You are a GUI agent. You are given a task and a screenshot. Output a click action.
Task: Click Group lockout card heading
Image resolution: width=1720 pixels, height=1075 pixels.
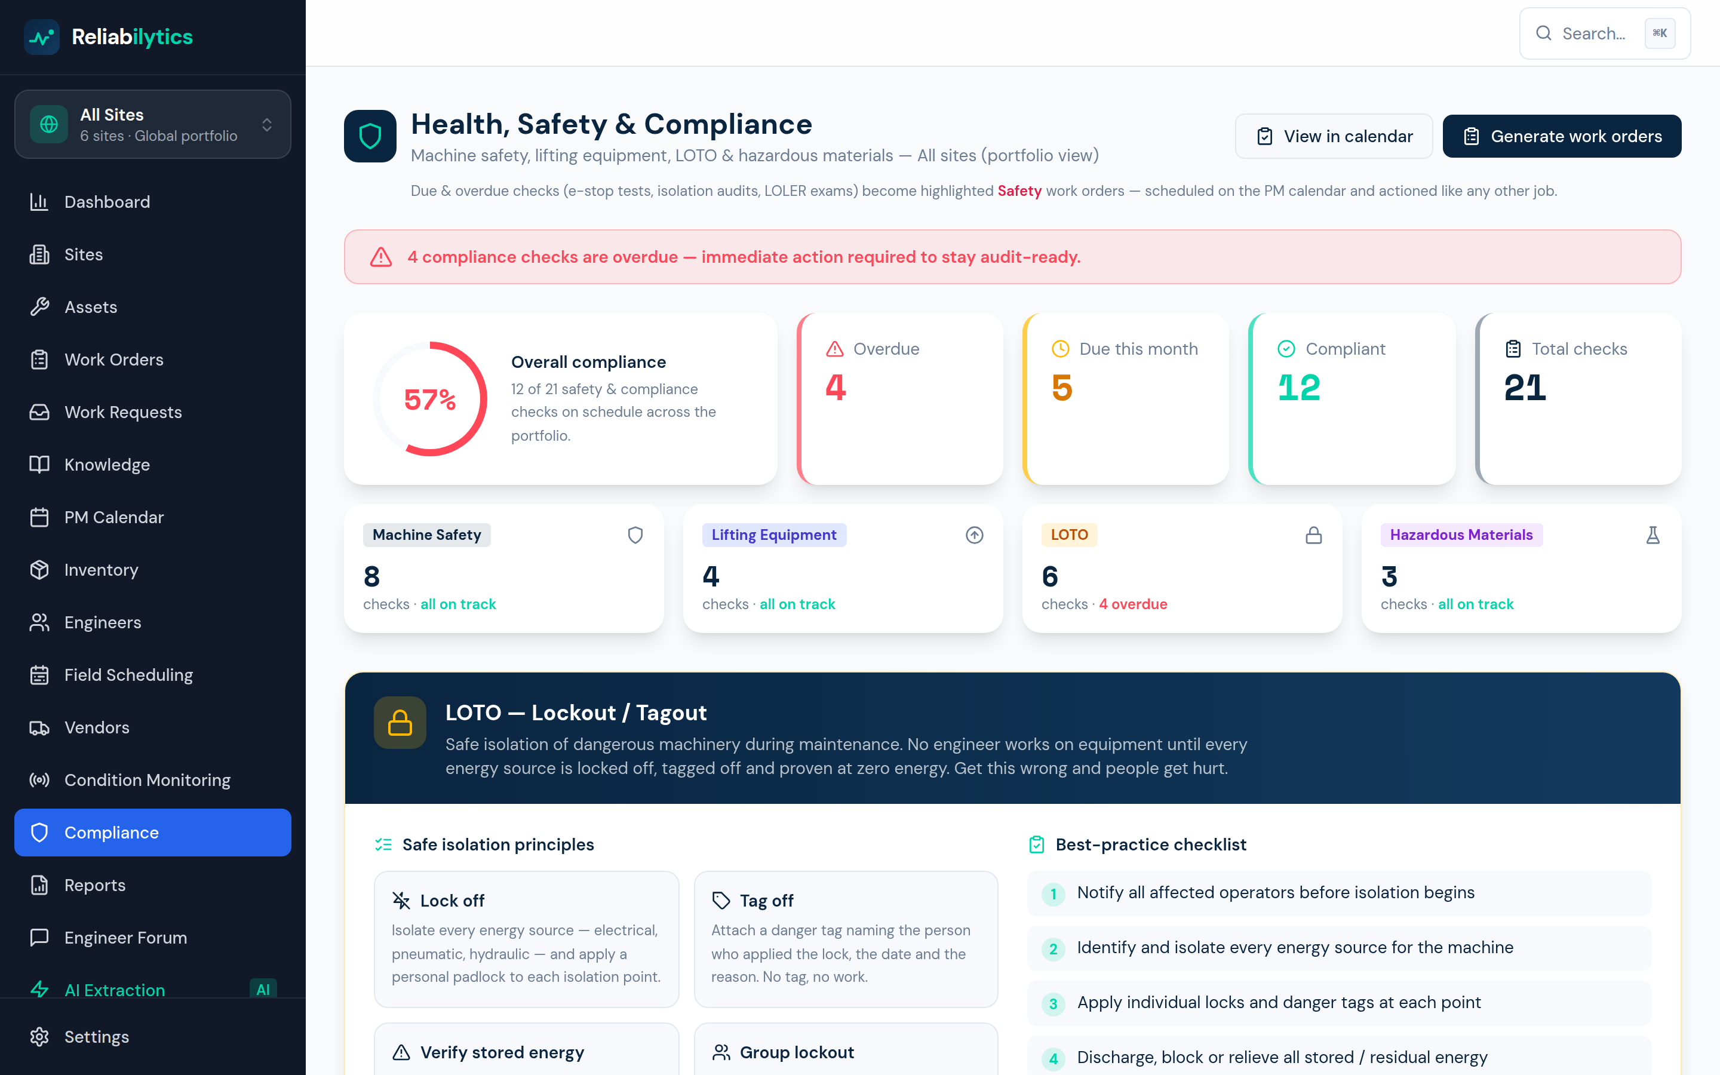click(x=797, y=1052)
